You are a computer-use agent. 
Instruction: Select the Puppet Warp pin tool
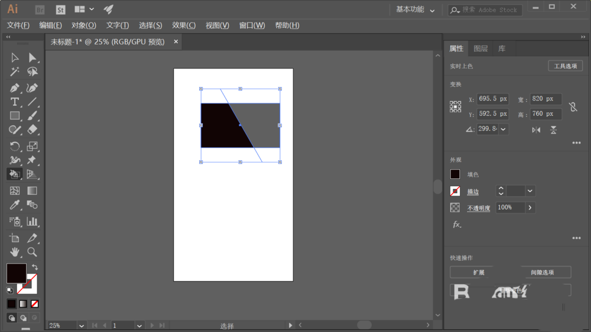pyautogui.click(x=32, y=160)
